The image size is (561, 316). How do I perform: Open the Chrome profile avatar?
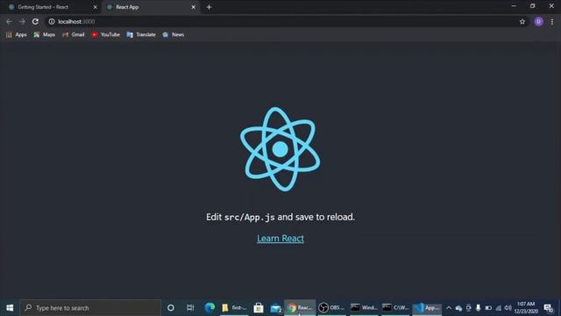(538, 21)
